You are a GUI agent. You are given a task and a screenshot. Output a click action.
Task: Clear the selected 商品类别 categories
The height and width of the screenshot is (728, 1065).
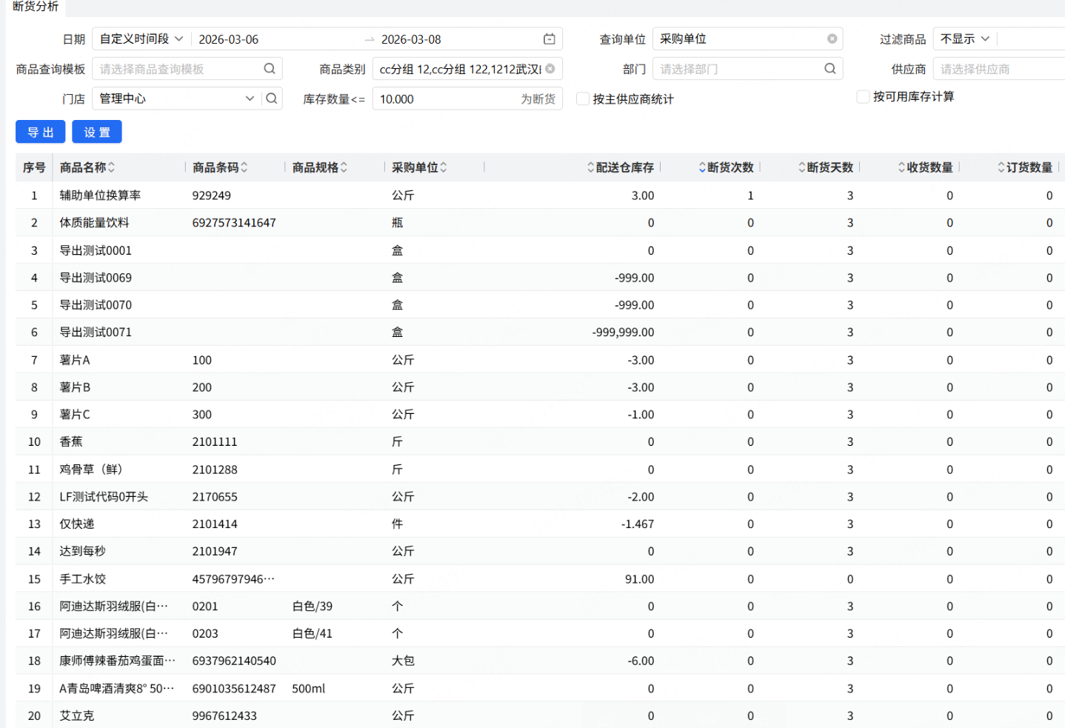pyautogui.click(x=550, y=69)
